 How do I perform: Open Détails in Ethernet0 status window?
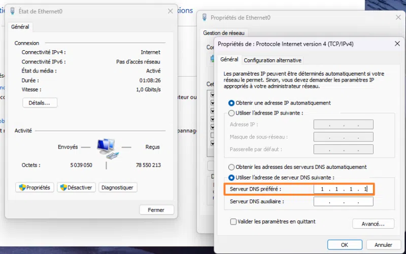pos(40,103)
